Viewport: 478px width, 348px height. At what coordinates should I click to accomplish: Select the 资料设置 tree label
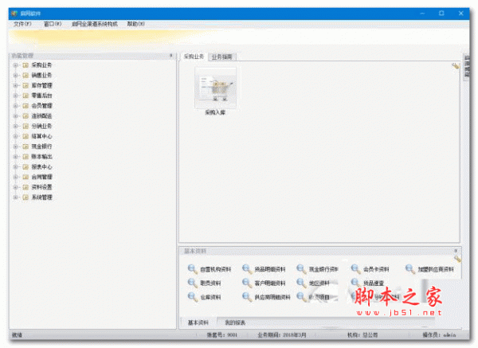pos(41,187)
